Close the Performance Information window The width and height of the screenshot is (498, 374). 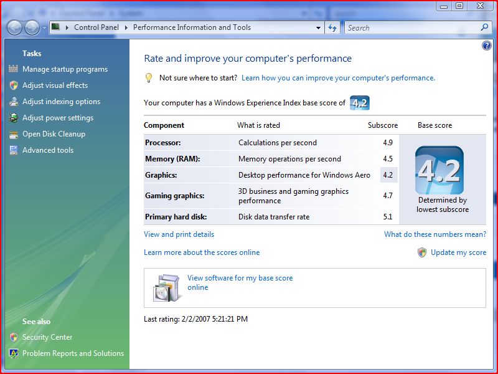tap(480, 6)
